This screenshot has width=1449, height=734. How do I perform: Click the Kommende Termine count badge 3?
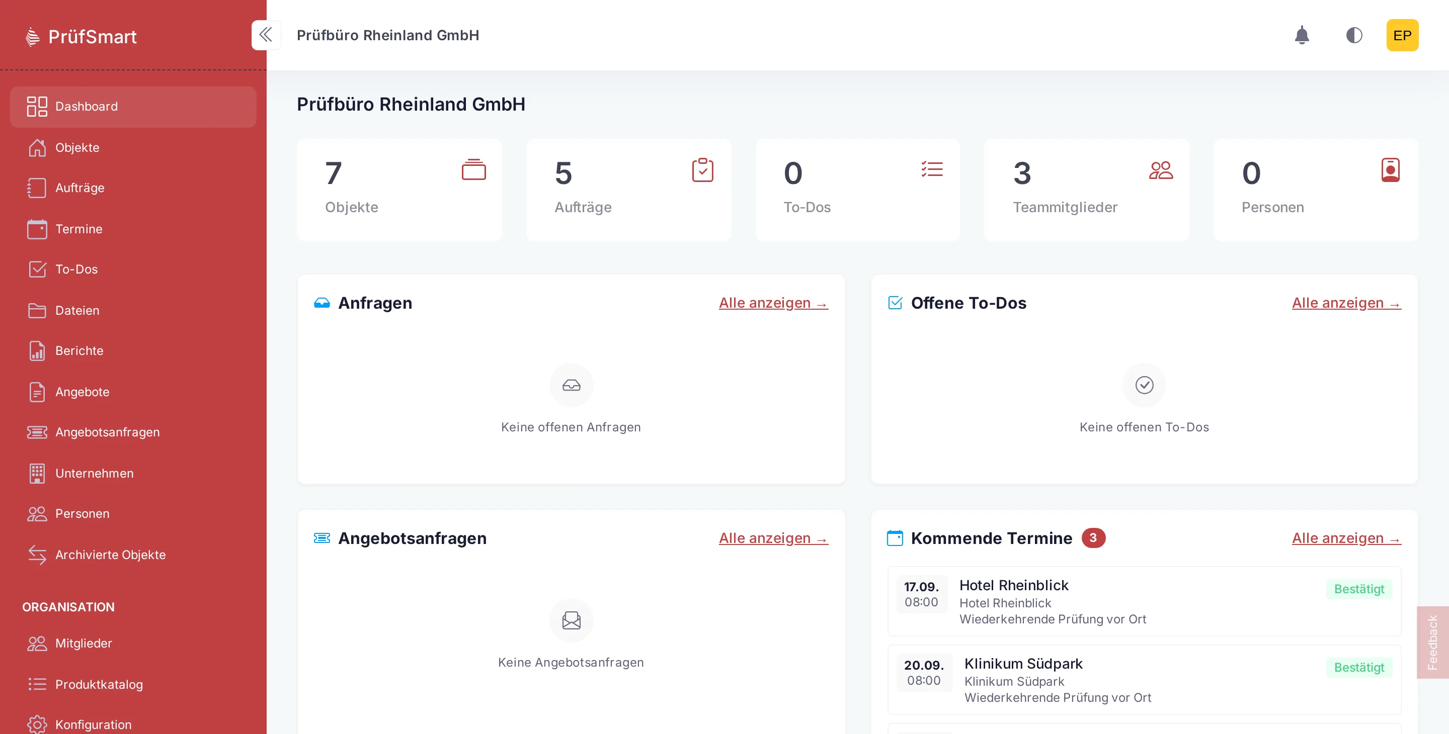point(1093,538)
